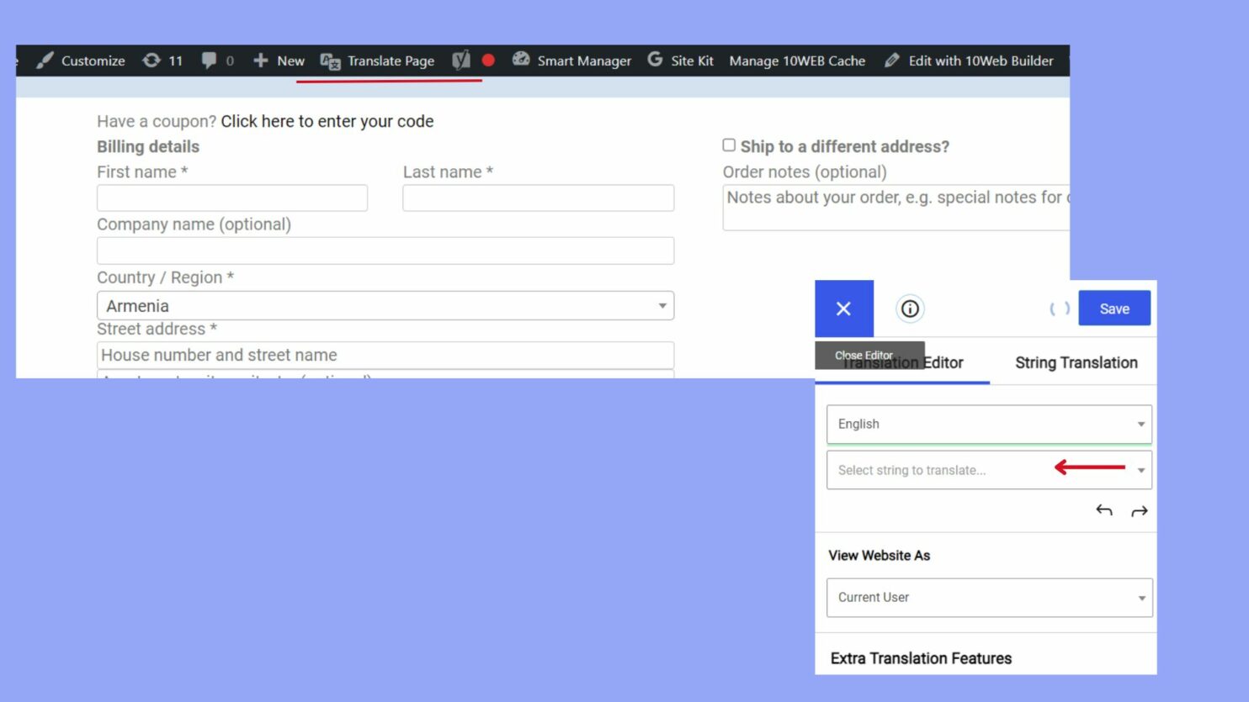Enable Ship to a different address checkbox

pyautogui.click(x=729, y=145)
